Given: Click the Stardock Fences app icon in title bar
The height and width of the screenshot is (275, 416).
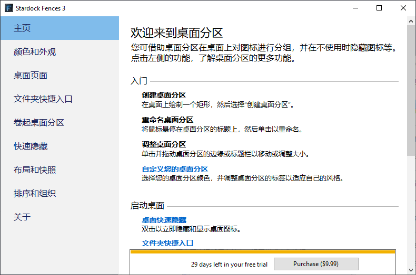Looking at the screenshot, I should pyautogui.click(x=9, y=8).
